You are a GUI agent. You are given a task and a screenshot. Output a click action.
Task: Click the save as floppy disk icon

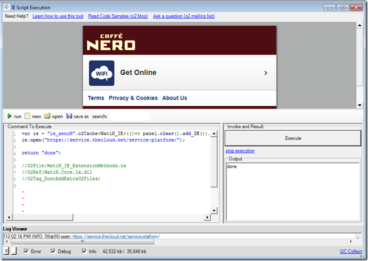pyautogui.click(x=69, y=116)
